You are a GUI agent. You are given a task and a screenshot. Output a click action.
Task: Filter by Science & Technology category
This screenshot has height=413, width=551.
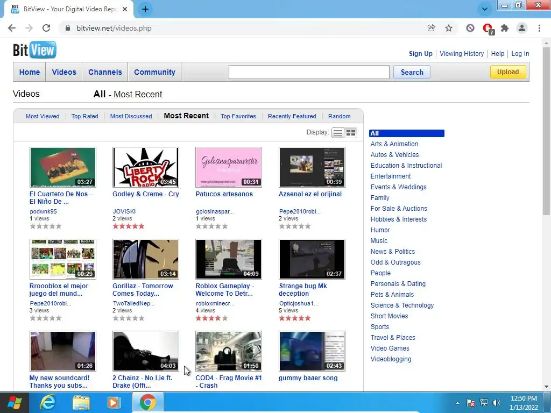click(402, 305)
